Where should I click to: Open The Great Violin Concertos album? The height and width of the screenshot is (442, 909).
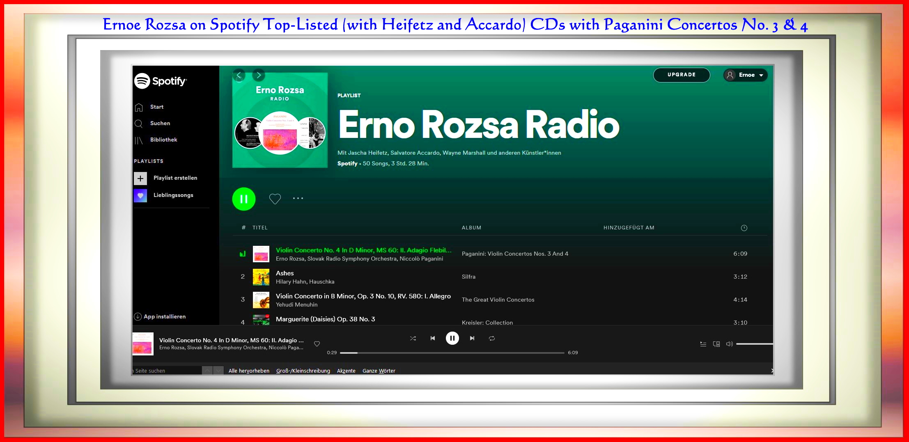click(x=498, y=300)
